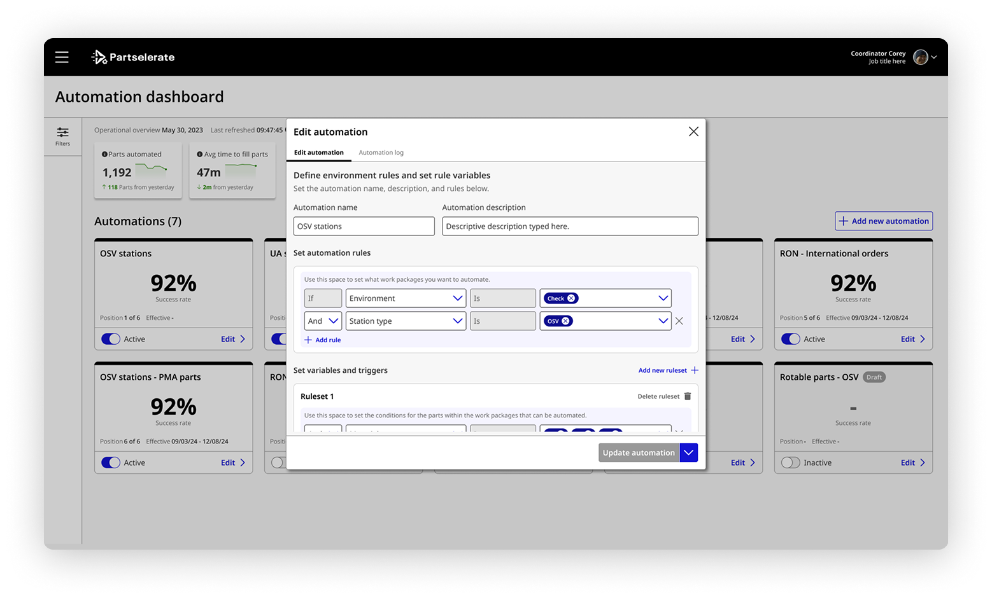Viewport: 992px width, 598px height.
Task: Click Add rule under the automation rules
Action: [322, 340]
